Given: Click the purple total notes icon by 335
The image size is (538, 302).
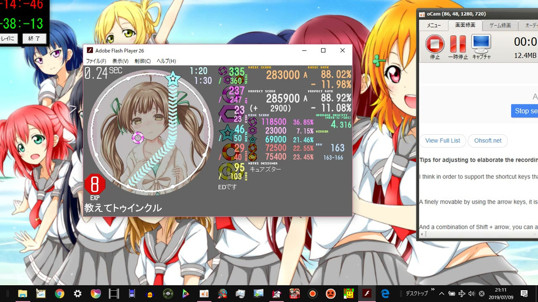Looking at the screenshot, I should (223, 71).
